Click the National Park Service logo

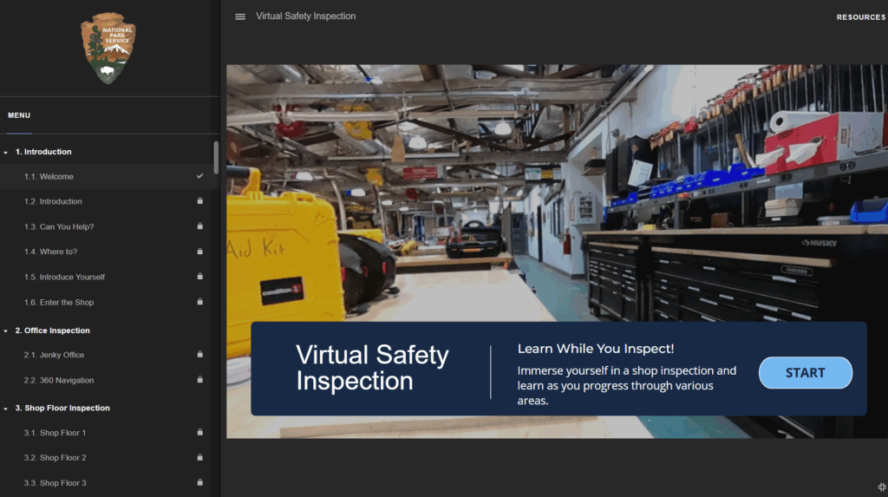(x=108, y=49)
